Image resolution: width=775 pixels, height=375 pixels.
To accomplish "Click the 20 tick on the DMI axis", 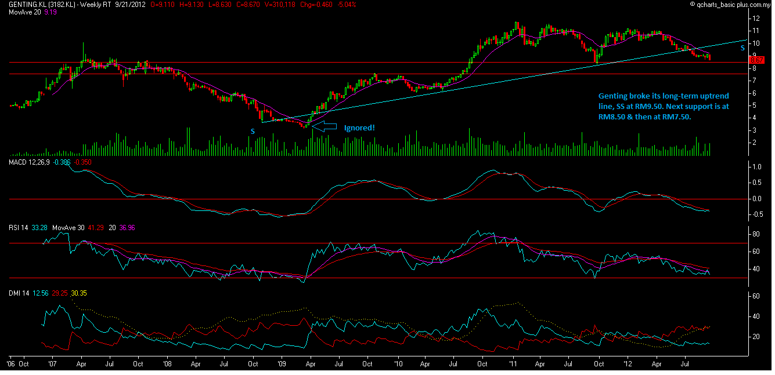I will pos(757,337).
